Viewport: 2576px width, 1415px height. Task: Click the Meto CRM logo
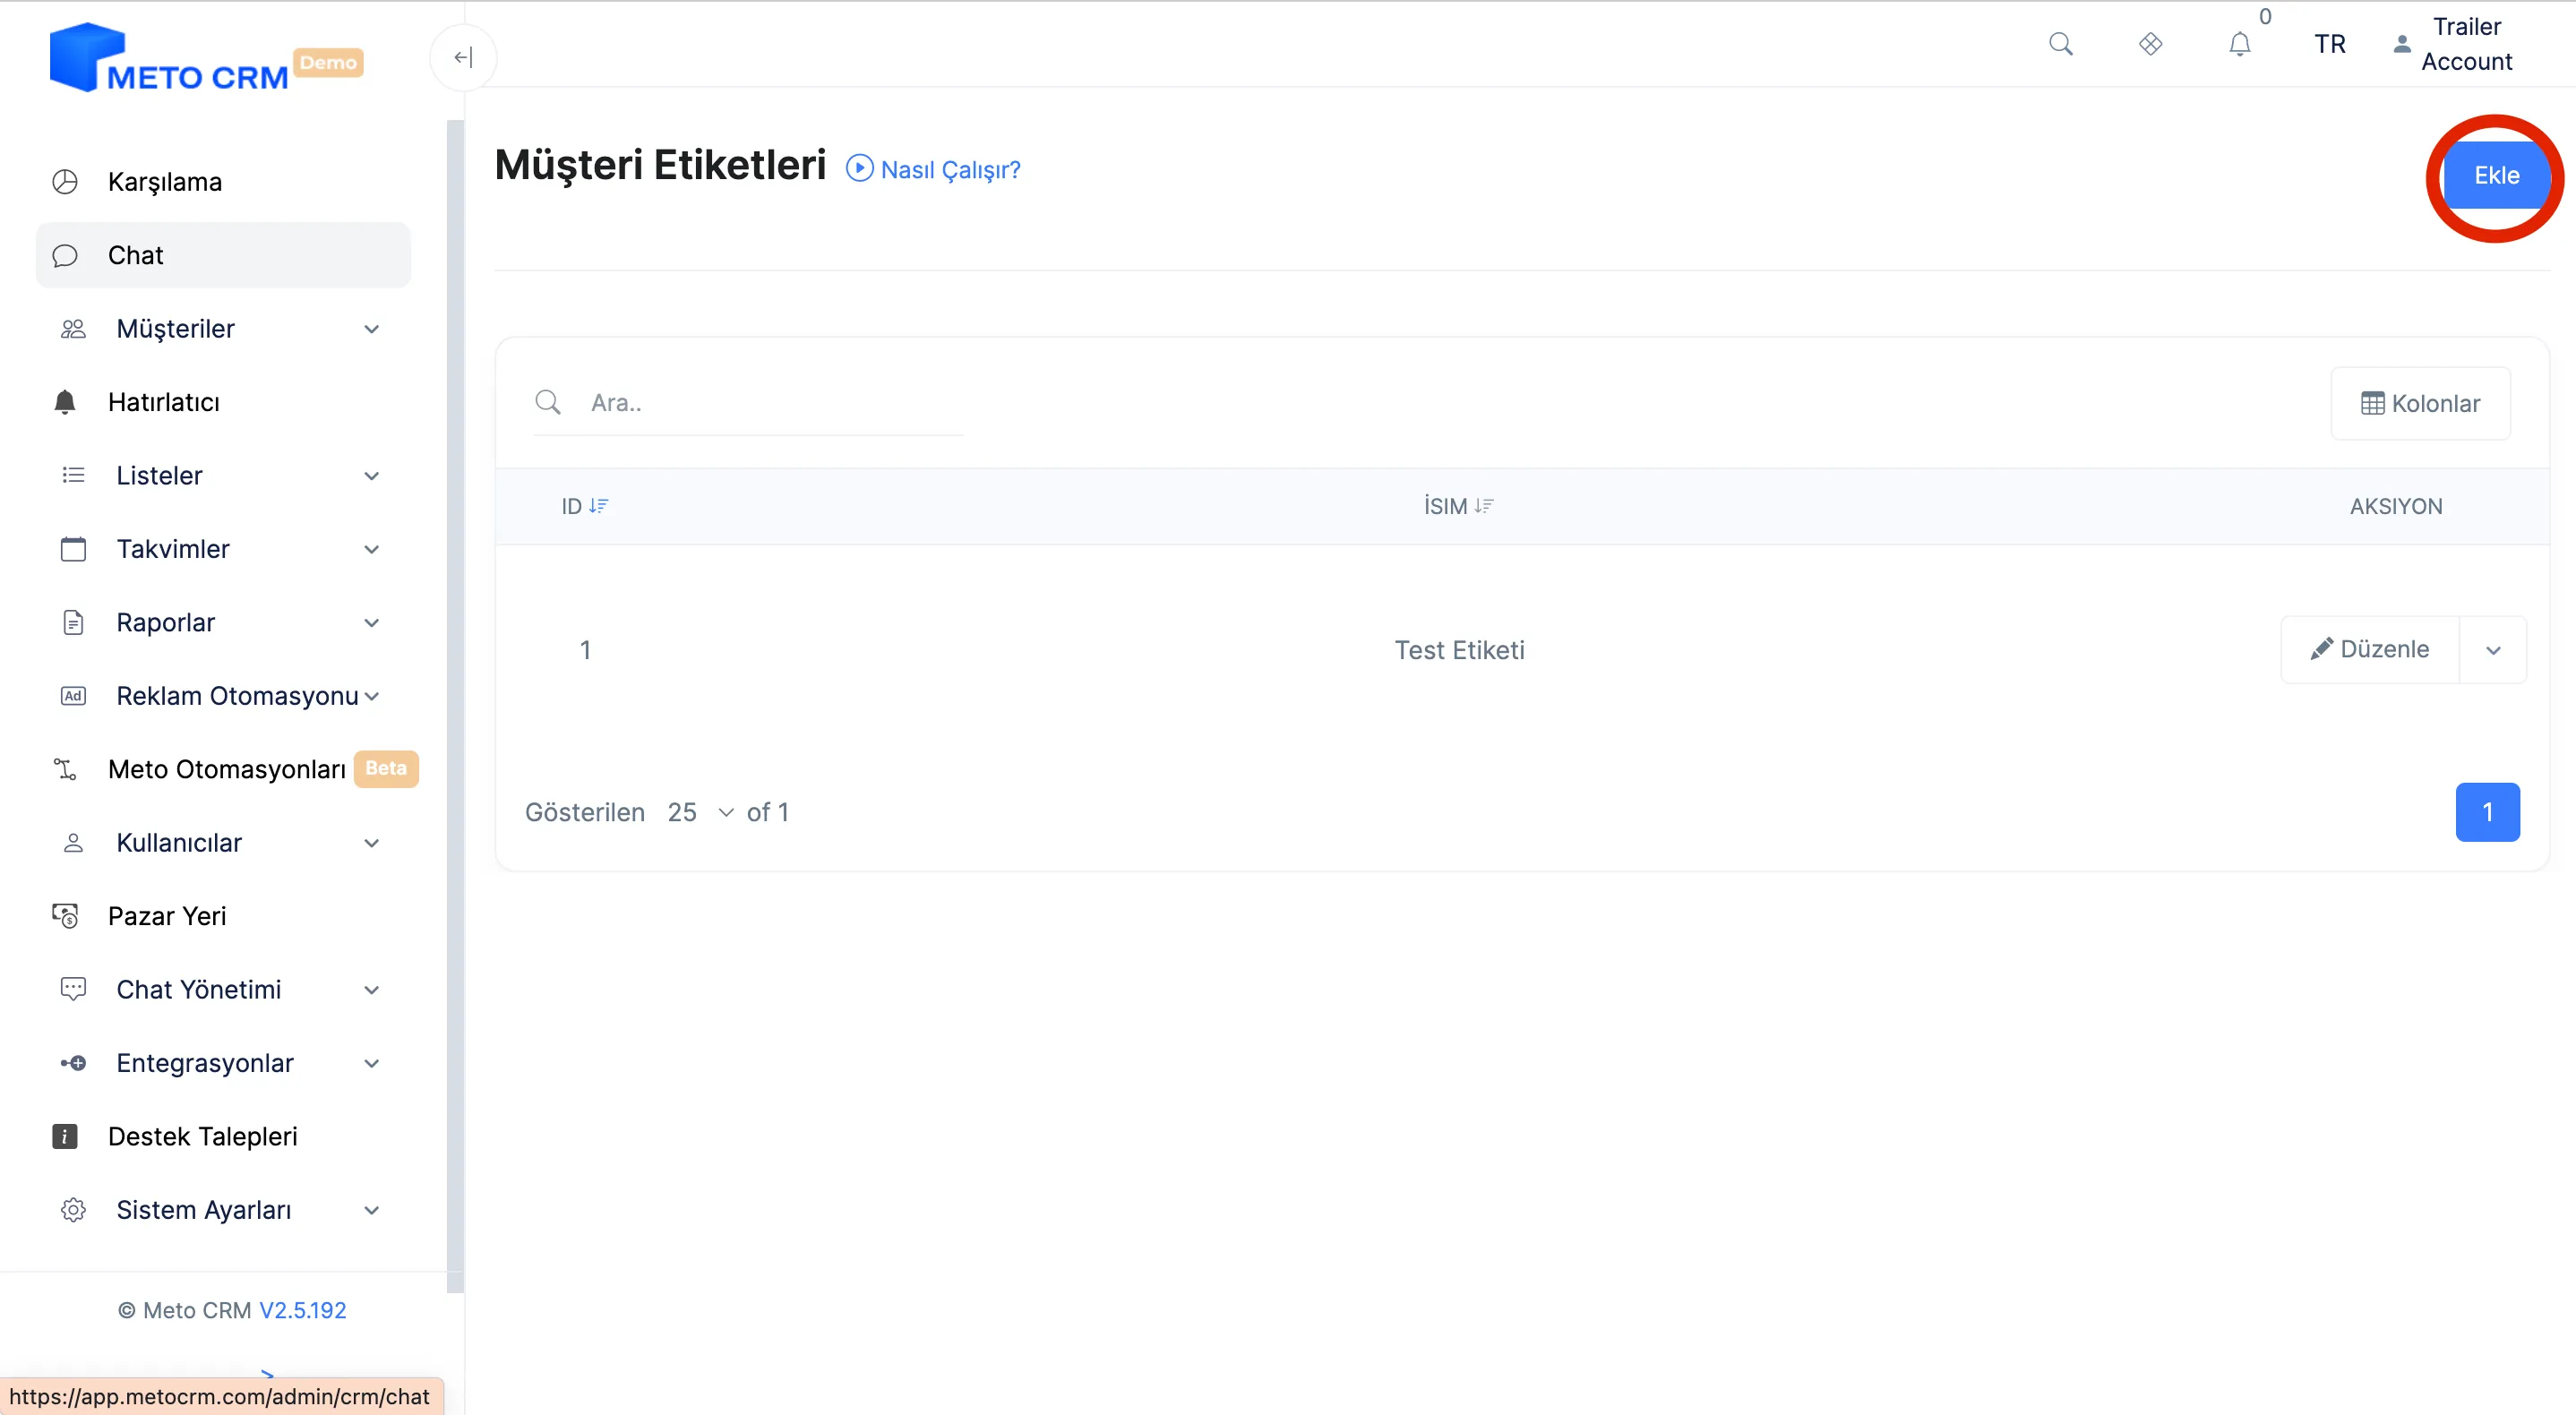(169, 58)
